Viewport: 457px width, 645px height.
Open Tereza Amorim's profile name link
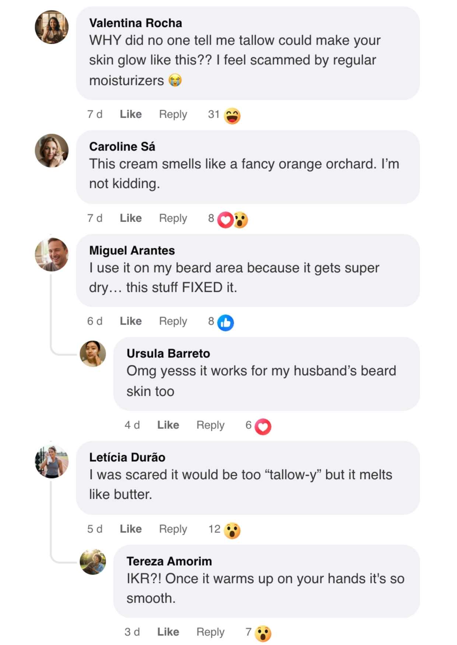click(x=169, y=561)
